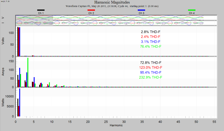Select the Ch 2 legend label
This screenshot has width=224, height=131.
click(91, 13)
